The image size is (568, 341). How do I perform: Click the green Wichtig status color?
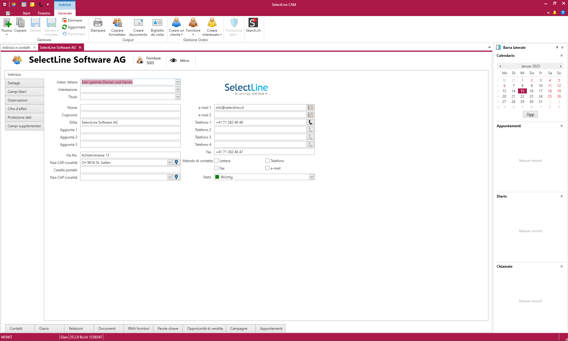(217, 177)
